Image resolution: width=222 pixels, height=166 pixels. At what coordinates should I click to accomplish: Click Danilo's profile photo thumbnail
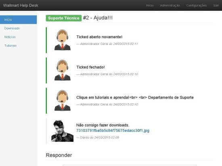click(62, 131)
